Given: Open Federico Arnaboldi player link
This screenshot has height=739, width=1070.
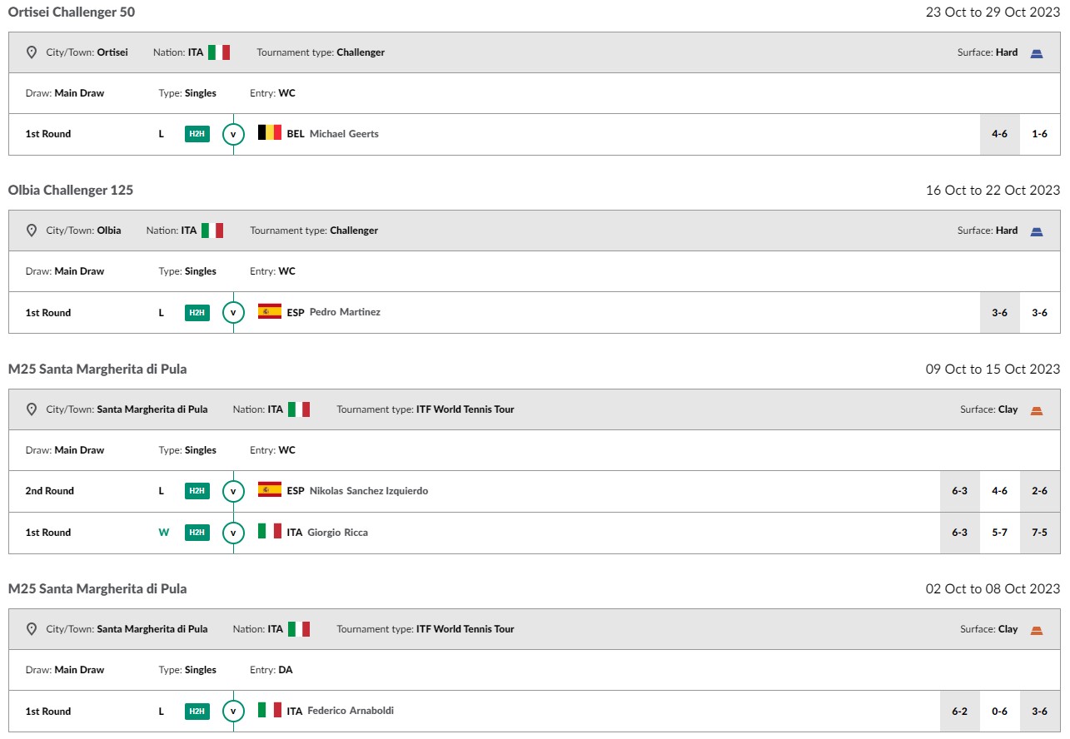Looking at the screenshot, I should pyautogui.click(x=351, y=711).
